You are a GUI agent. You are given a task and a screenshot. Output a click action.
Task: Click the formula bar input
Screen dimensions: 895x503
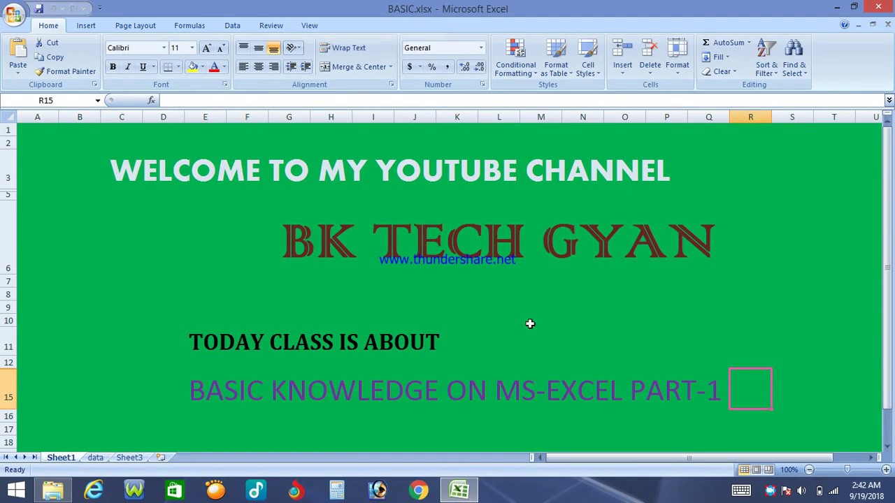pyautogui.click(x=521, y=101)
